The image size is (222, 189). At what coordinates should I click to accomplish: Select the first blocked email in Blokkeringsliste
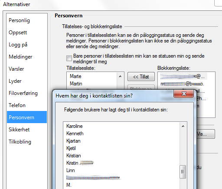[x=183, y=76]
